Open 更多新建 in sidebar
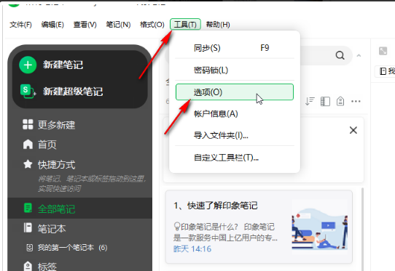 point(56,125)
